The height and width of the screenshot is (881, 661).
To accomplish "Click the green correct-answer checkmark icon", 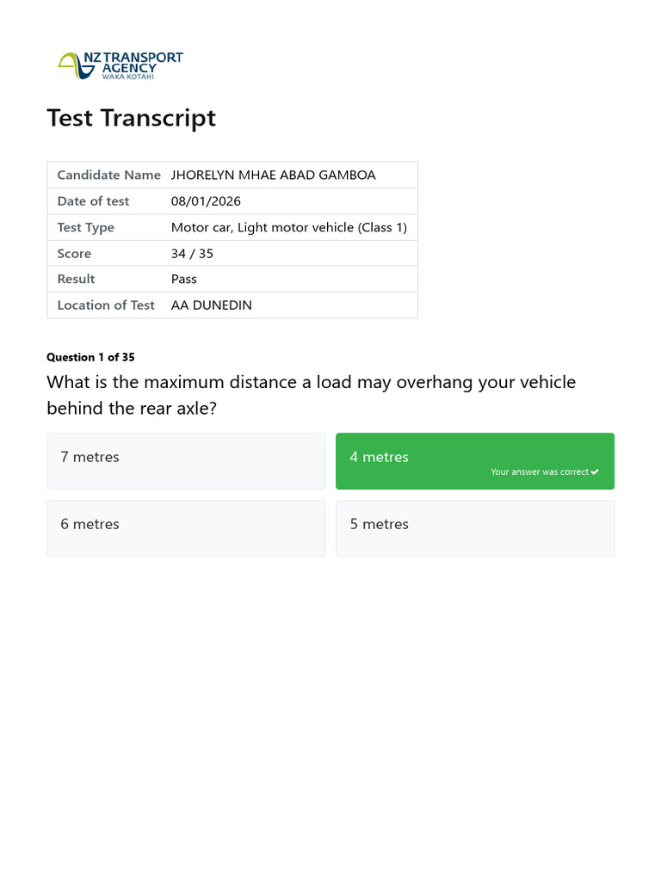I will pos(595,471).
